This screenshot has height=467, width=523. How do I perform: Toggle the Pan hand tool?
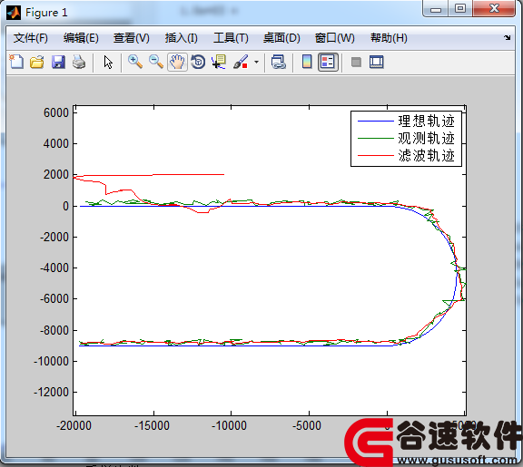click(x=177, y=62)
